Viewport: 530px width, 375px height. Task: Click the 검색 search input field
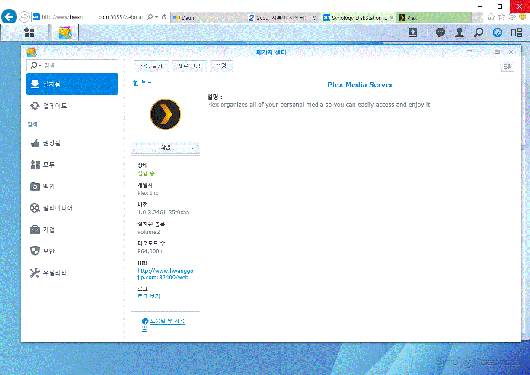(x=72, y=65)
